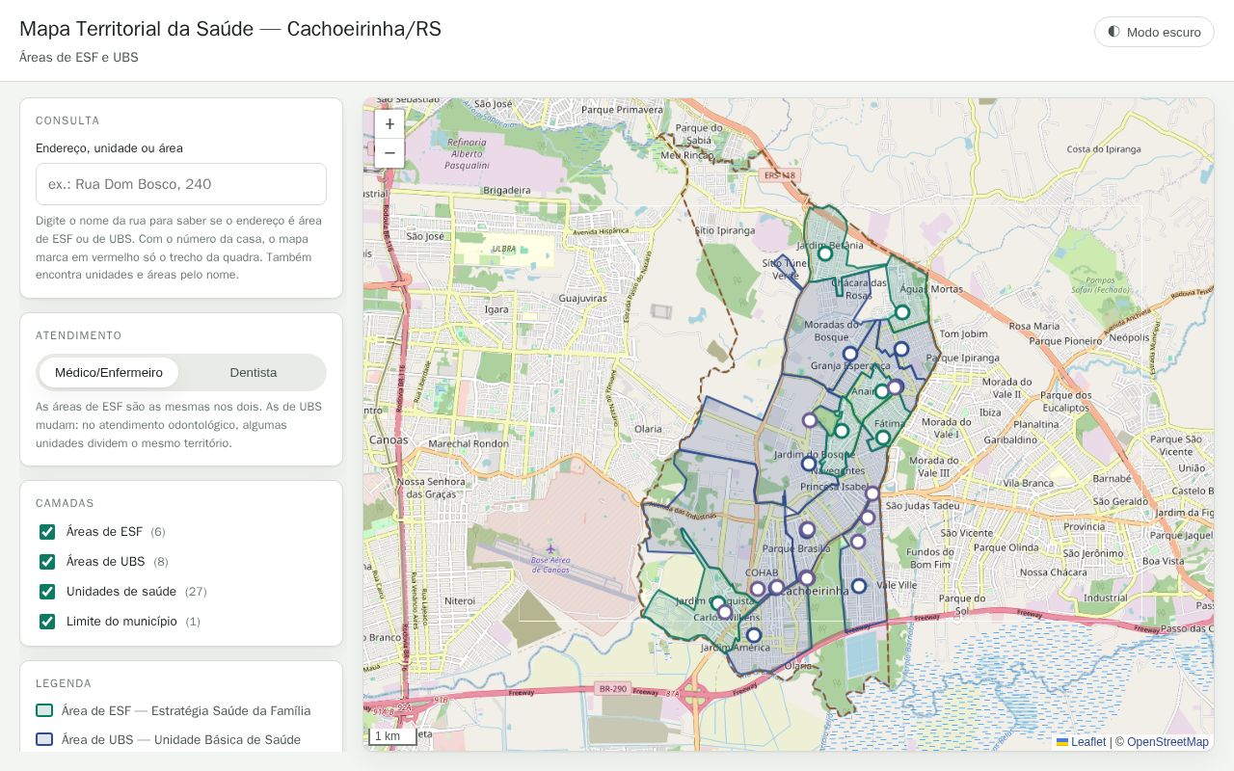The image size is (1234, 771).
Task: Click the 'Mapa Territorial da Saúde — Cachoeirinha/RS' title
Action: point(230,29)
